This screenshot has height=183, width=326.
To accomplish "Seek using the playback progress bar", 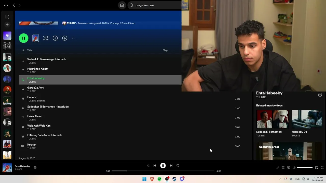I will [163, 171].
